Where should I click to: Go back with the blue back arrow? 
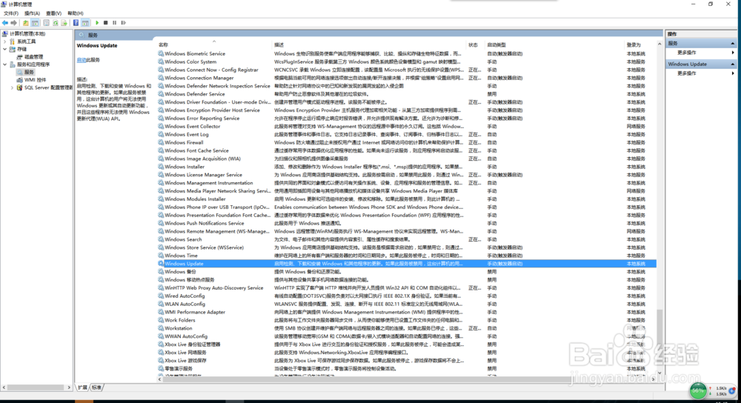tap(4, 23)
